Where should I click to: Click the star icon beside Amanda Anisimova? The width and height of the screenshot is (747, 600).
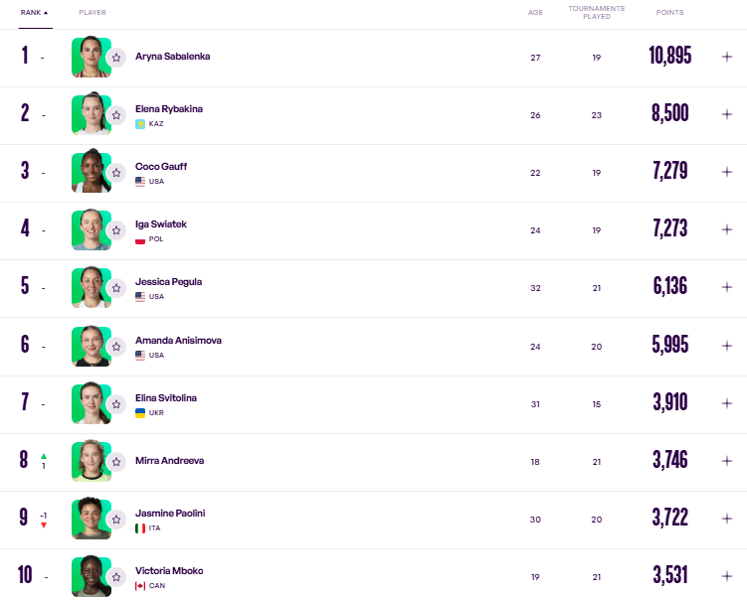[116, 347]
